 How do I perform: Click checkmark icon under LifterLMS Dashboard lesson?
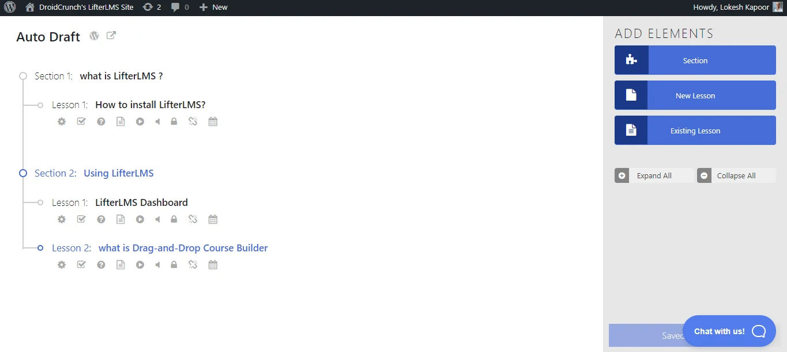point(81,219)
